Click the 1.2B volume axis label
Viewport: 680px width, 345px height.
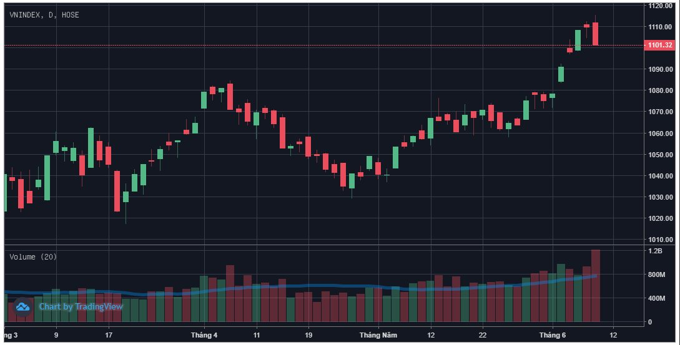[x=655, y=251]
